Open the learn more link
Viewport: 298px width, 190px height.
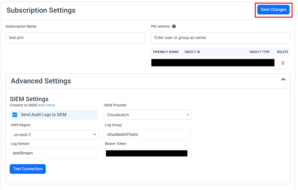(46, 105)
